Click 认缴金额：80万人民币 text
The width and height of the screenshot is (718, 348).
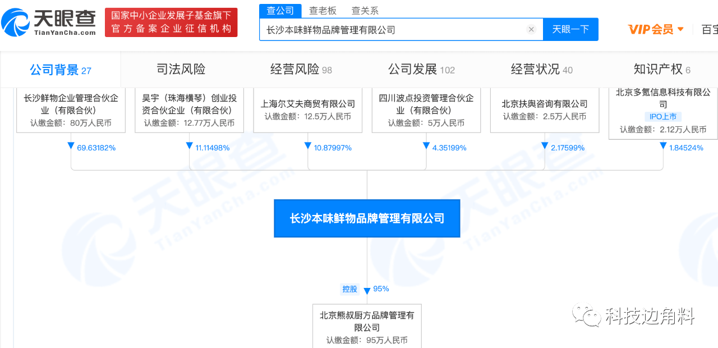[x=71, y=123]
